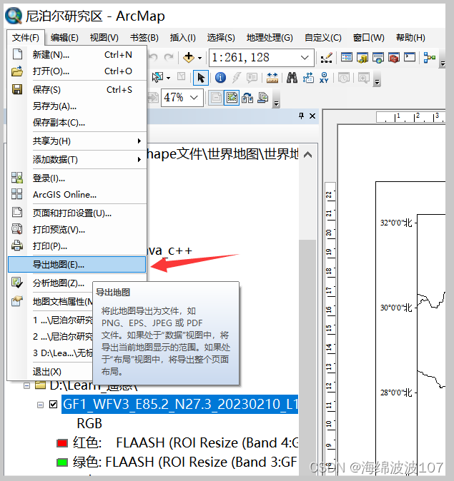Open the 帮助(H) menu
This screenshot has width=454, height=481.
tap(410, 37)
